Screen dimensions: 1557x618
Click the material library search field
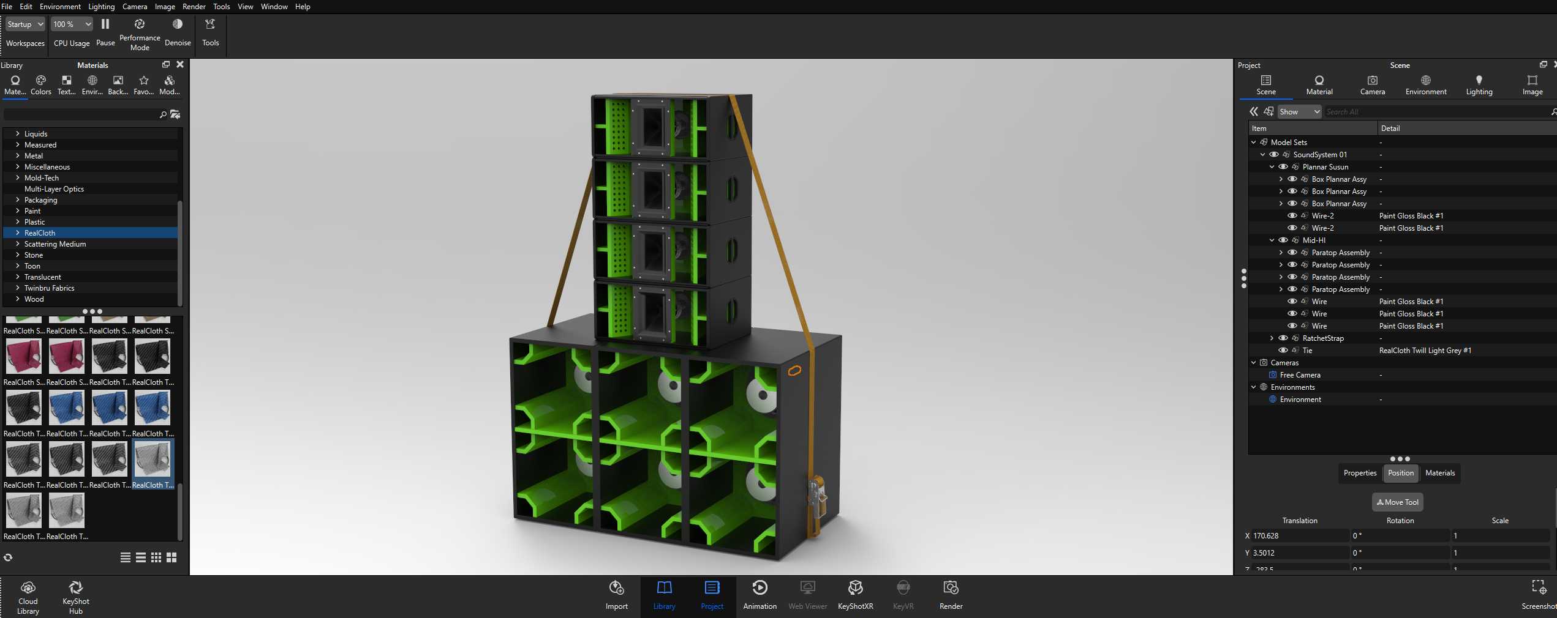(80, 114)
